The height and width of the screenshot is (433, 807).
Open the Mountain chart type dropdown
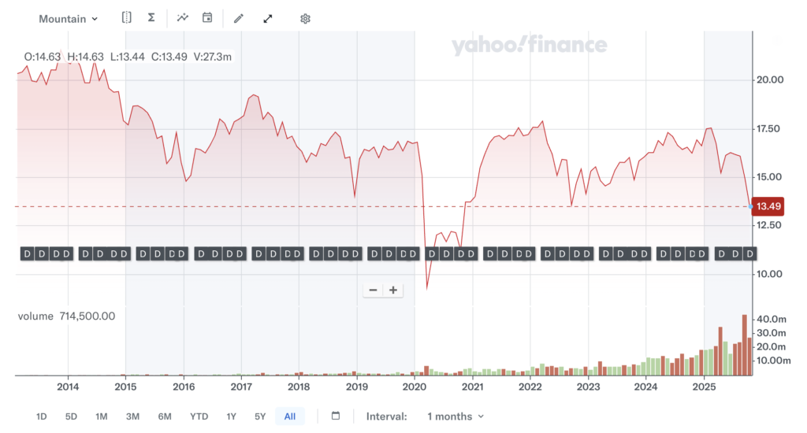point(69,18)
